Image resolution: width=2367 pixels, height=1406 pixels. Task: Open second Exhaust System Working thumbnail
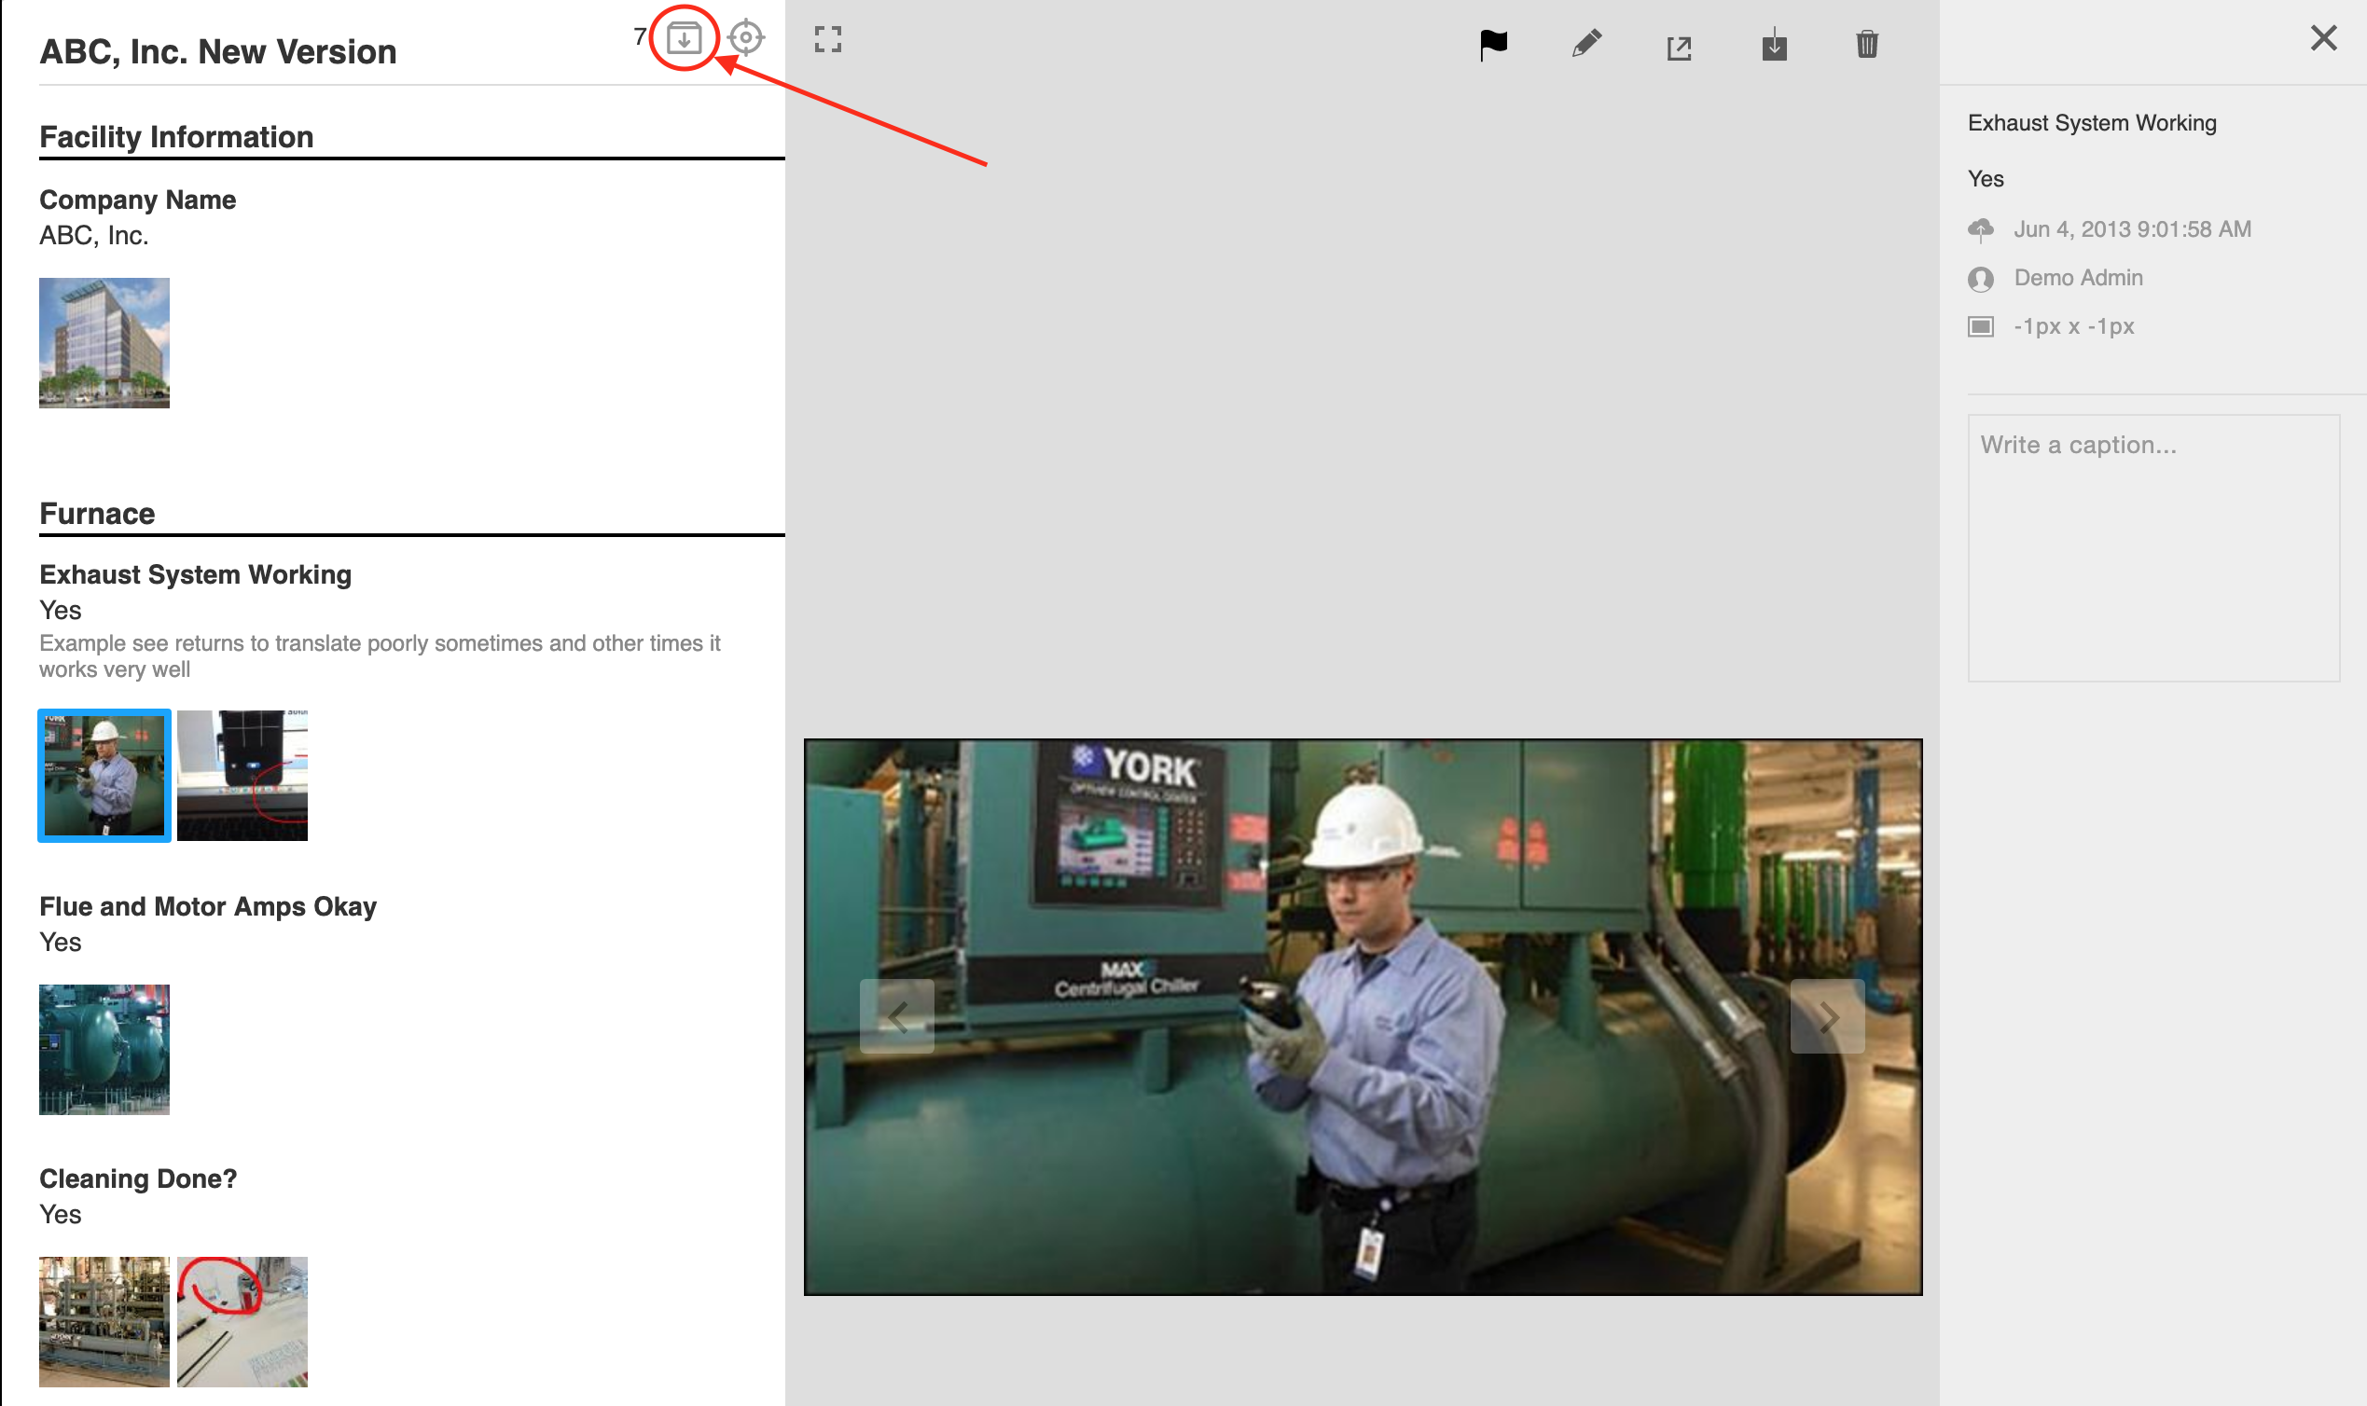click(x=242, y=775)
